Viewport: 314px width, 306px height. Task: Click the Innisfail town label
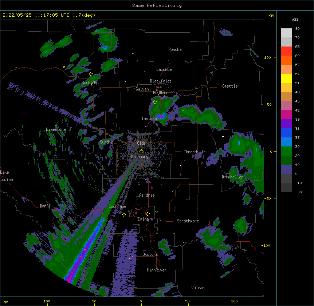(x=151, y=118)
